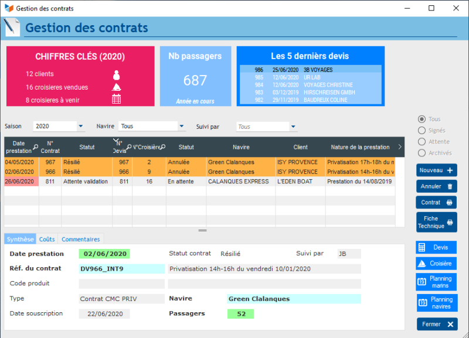Open Planning navires calendar
The width and height of the screenshot is (469, 338).
click(436, 303)
